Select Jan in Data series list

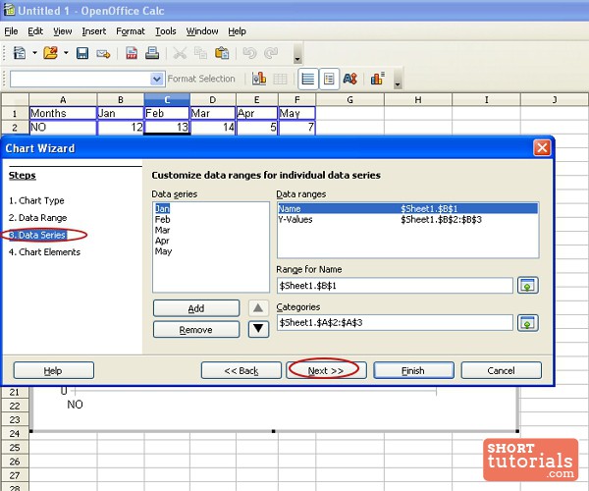(162, 209)
